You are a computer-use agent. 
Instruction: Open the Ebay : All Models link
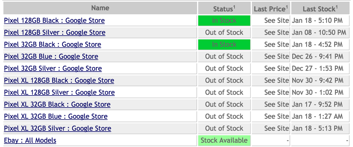point(30,140)
